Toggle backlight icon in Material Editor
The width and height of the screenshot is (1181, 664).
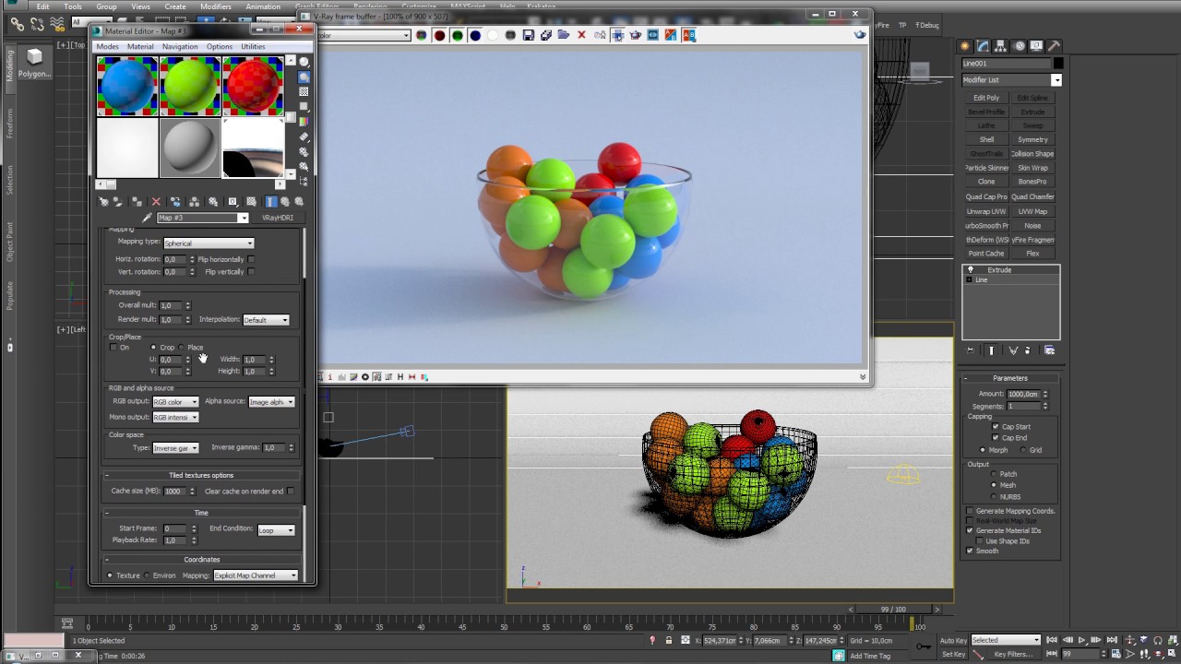304,77
